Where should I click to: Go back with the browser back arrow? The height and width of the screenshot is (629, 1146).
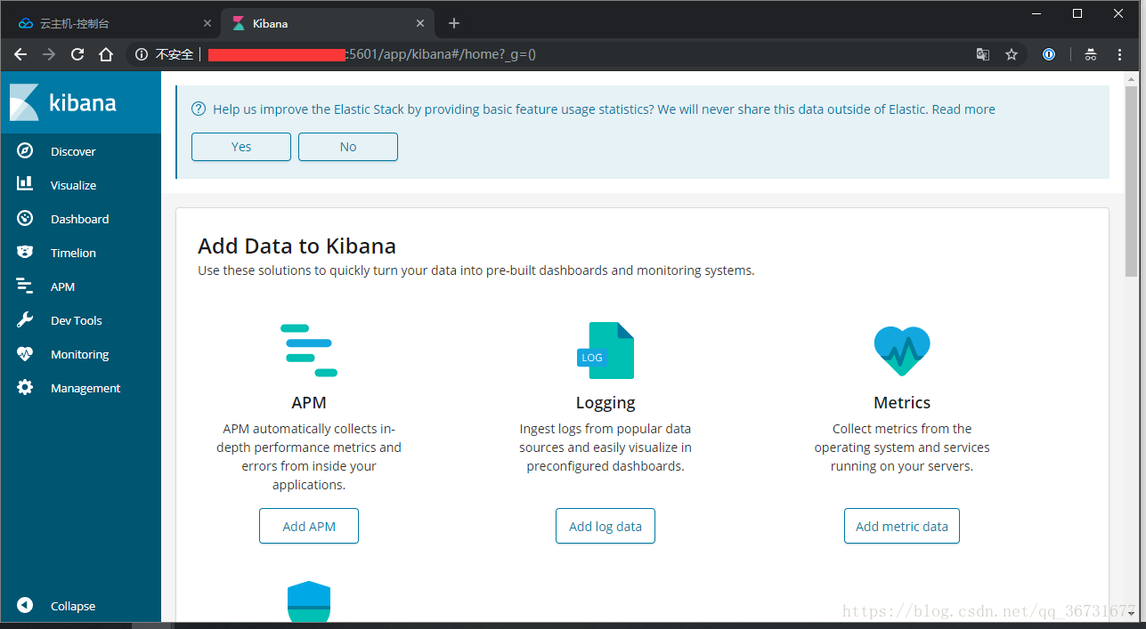point(20,54)
